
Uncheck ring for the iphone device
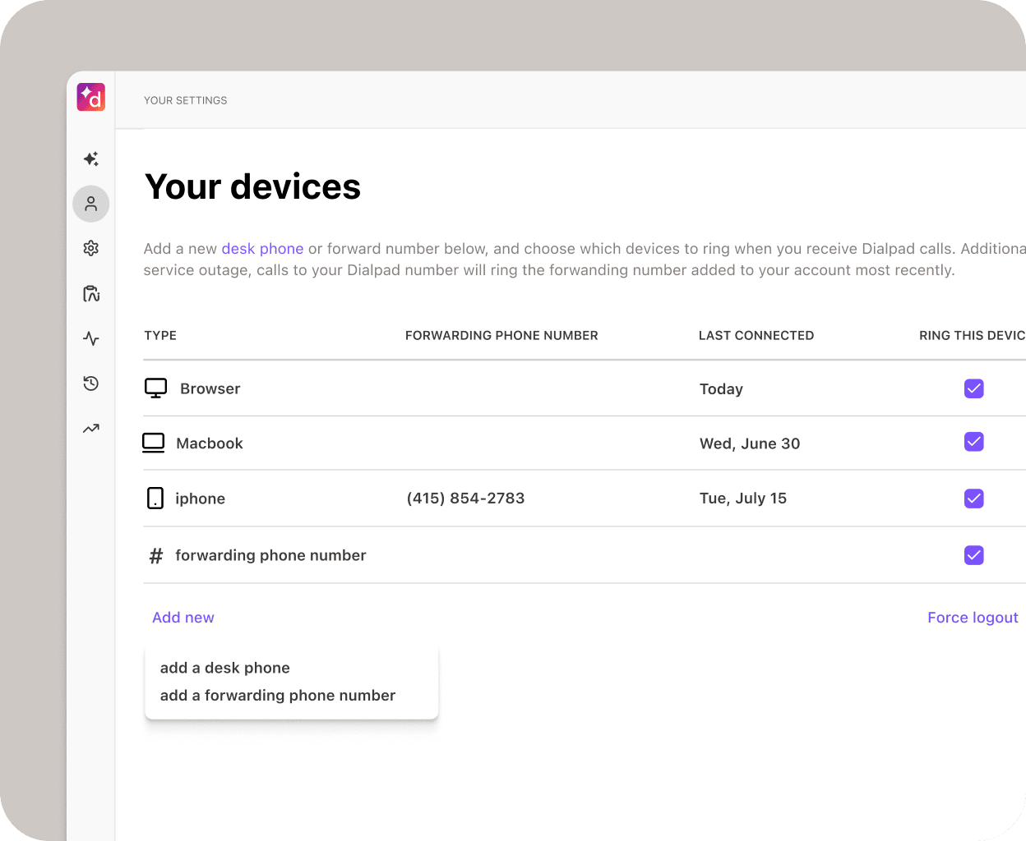pyautogui.click(x=973, y=498)
